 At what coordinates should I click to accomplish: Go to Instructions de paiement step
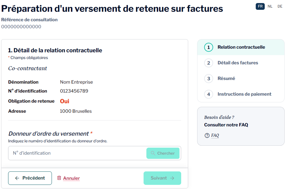coord(244,94)
